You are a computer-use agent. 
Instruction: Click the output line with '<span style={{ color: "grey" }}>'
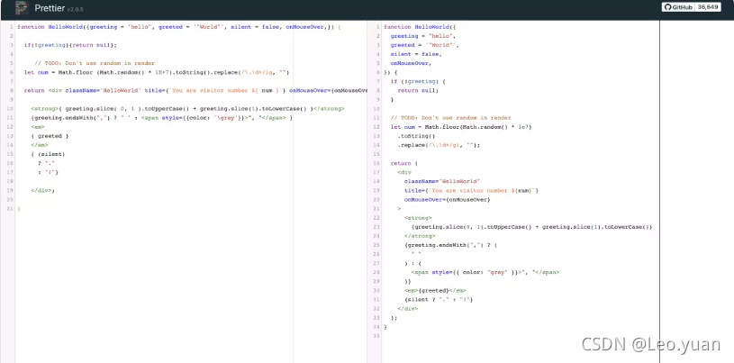pos(485,272)
